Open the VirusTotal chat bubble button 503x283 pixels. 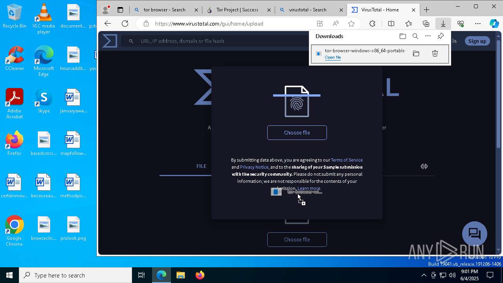[475, 234]
